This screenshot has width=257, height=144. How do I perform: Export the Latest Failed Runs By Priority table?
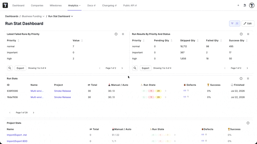[x=20, y=68]
